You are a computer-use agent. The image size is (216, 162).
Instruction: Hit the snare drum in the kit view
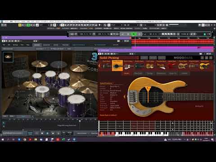pos(42,91)
